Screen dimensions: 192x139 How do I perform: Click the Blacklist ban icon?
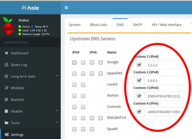pyautogui.click(x=6, y=100)
